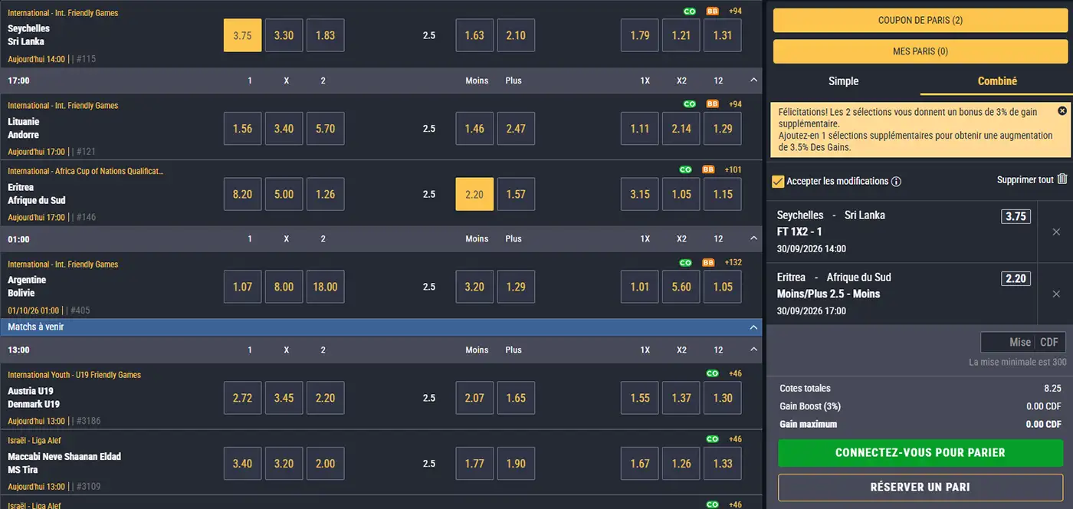Select Denmark U19 win odds 2.20
The image size is (1073, 509).
pyautogui.click(x=325, y=398)
